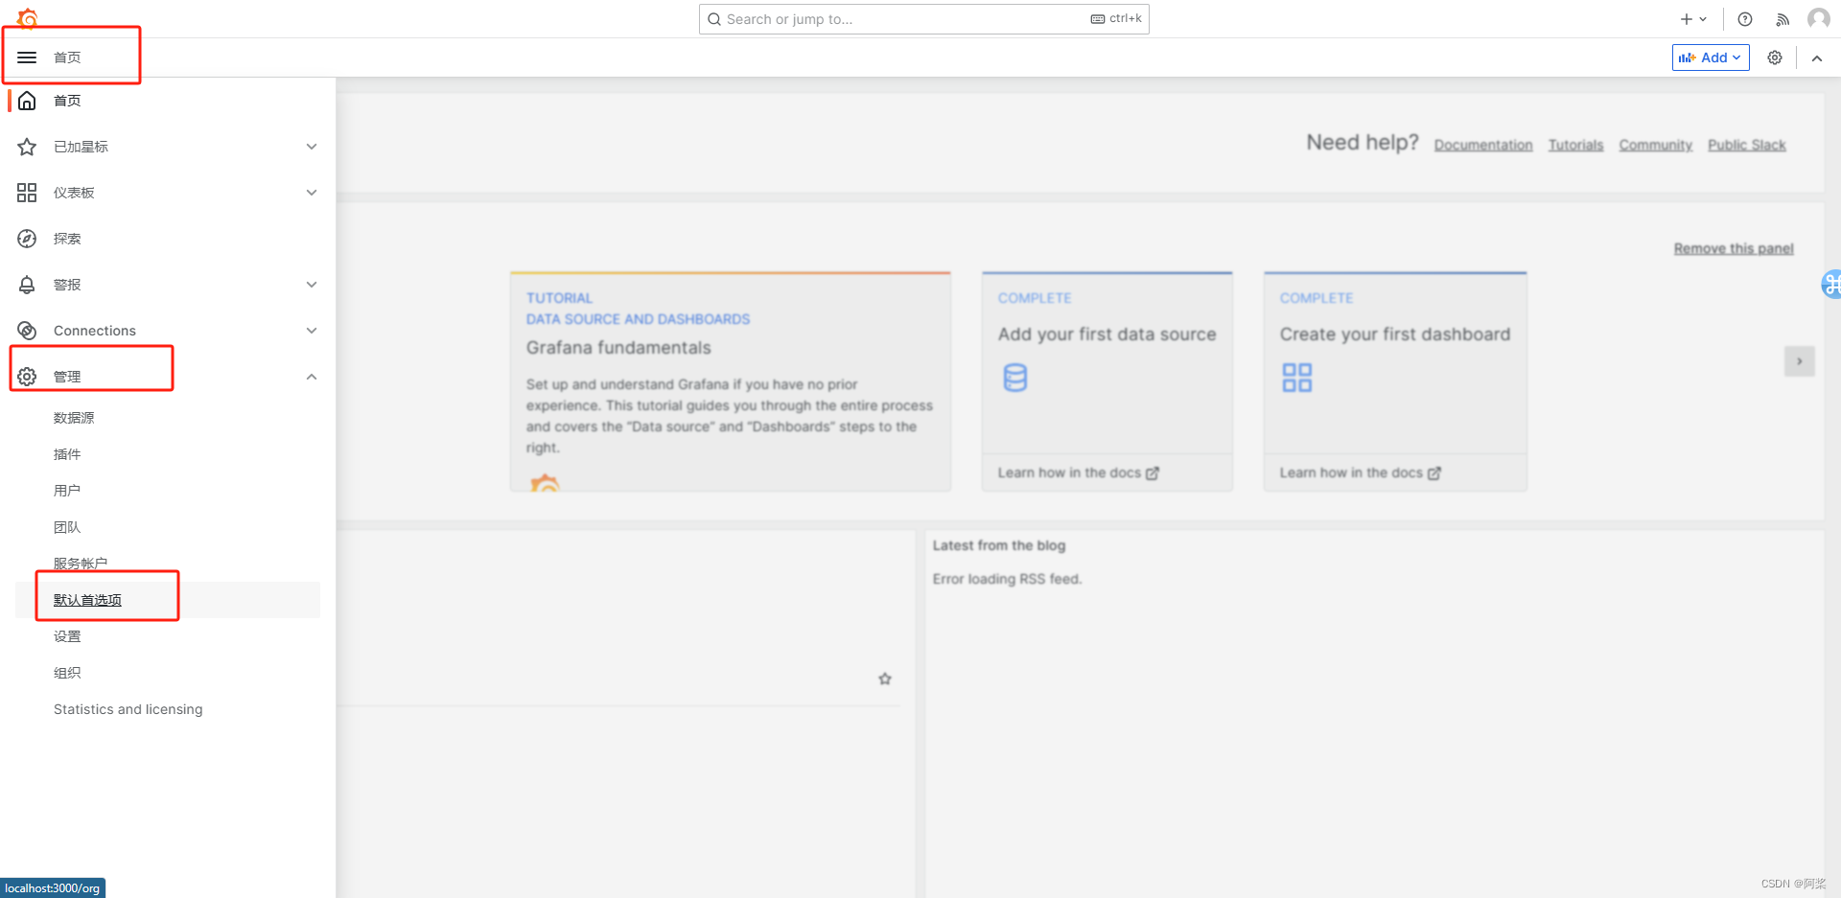The image size is (1841, 898).
Task: Click the Latest from the blog title
Action: [x=999, y=545]
